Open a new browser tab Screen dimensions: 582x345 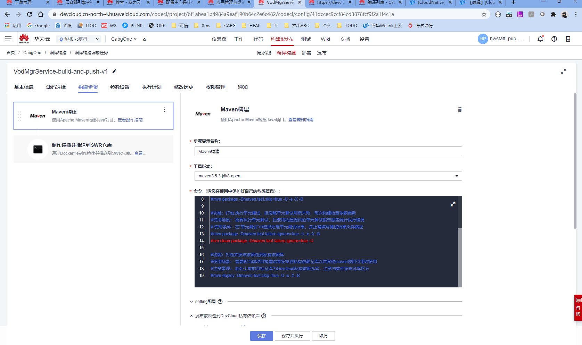[514, 2]
